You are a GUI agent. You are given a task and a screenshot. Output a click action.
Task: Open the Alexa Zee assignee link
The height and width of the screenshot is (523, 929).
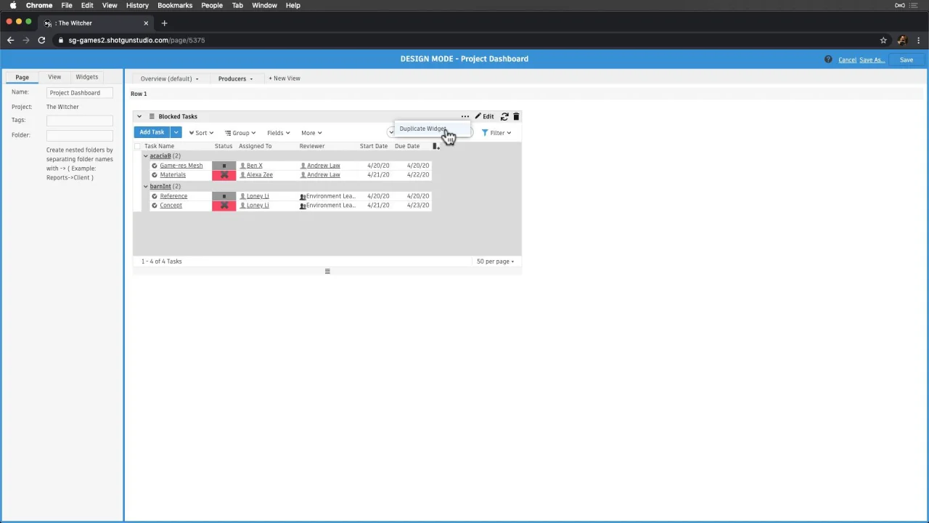(x=259, y=175)
